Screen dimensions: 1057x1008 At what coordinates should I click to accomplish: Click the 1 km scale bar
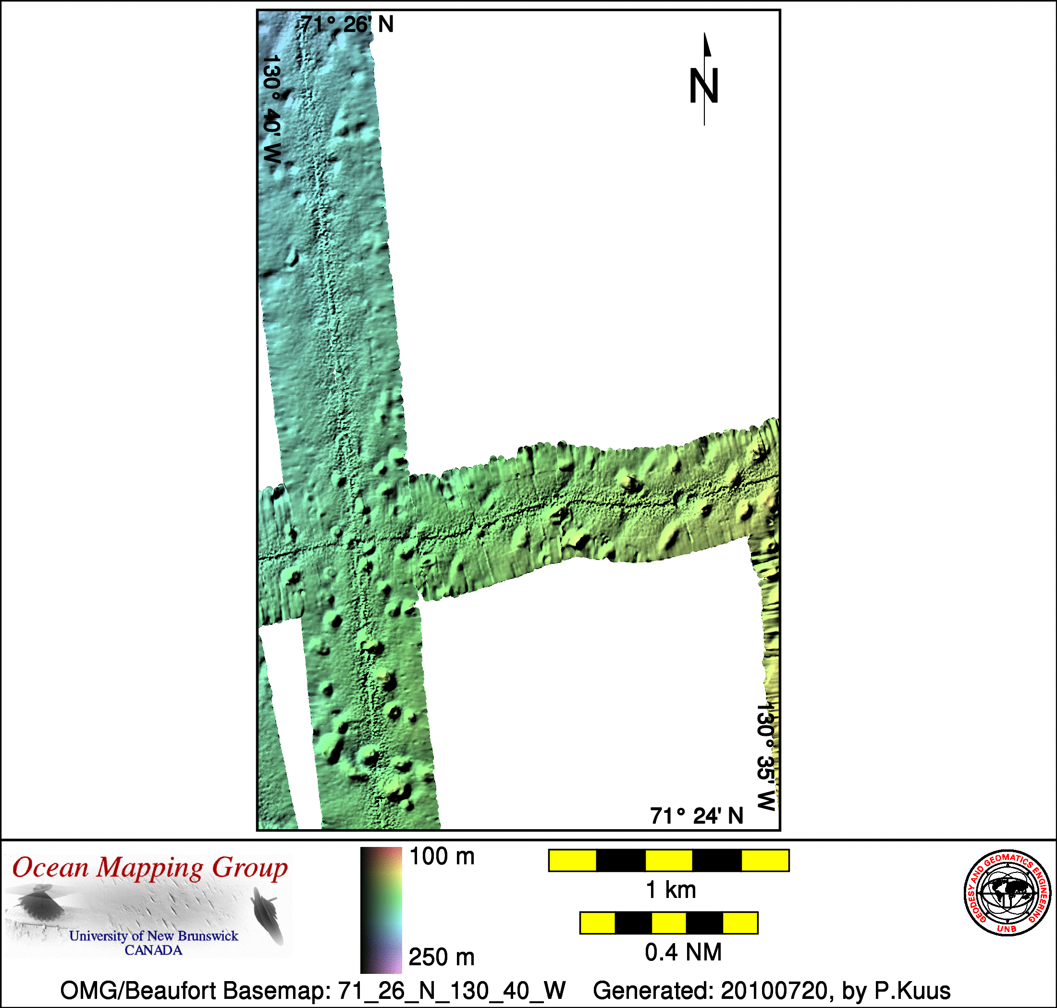tap(668, 860)
